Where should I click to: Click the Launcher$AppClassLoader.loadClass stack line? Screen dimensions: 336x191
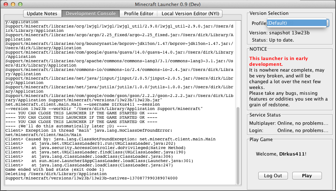tap(99, 161)
